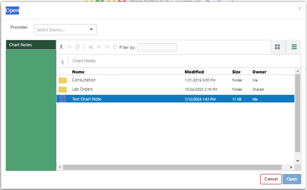
Task: Switch to grid thumbnail view
Action: [x=278, y=47]
